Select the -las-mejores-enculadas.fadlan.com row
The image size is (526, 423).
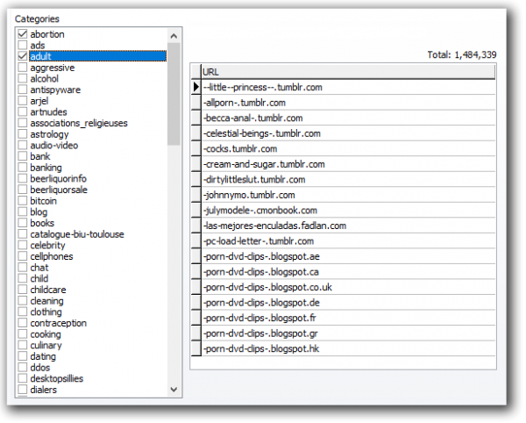(348, 226)
